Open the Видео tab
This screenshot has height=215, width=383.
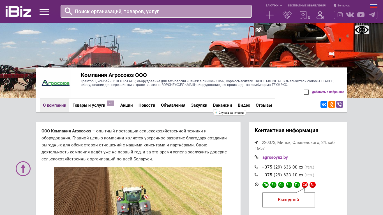pos(244,105)
